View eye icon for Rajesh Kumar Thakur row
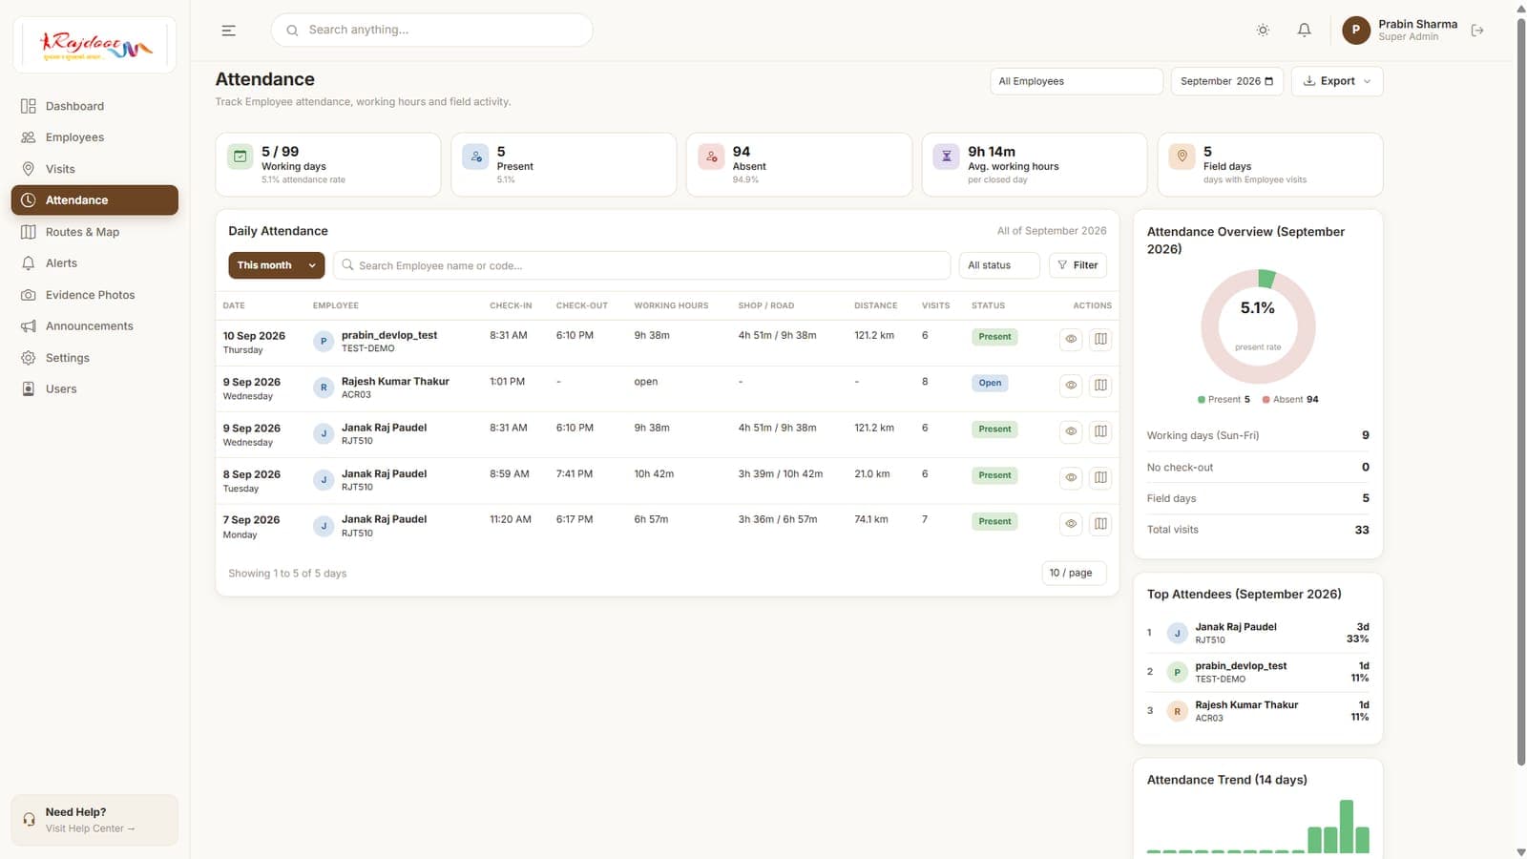Image resolution: width=1527 pixels, height=859 pixels. (x=1071, y=385)
